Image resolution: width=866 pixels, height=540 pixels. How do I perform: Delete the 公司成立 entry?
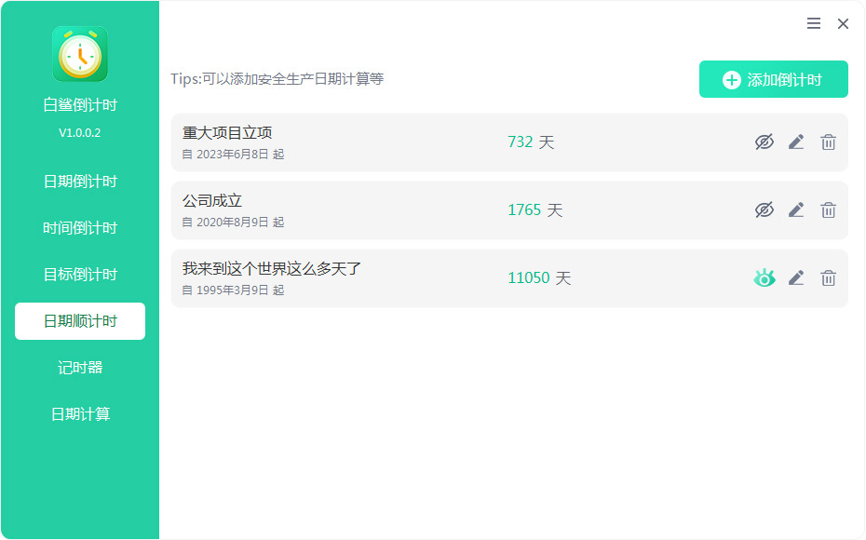pos(828,209)
